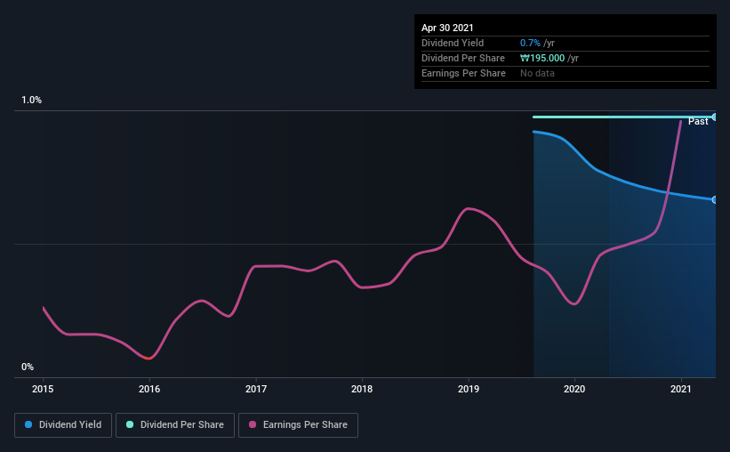Screen dimensions: 730x452
Task: Click the 1.0% y-axis label
Action: [32, 101]
